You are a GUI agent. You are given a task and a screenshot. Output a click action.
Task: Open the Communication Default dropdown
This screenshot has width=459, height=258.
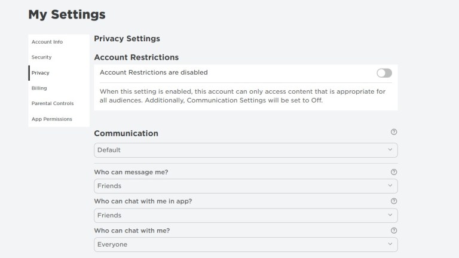coord(246,150)
